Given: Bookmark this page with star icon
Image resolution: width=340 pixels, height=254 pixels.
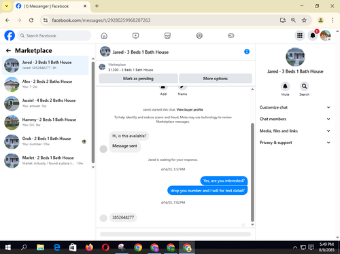Looking at the screenshot, I should [304, 20].
